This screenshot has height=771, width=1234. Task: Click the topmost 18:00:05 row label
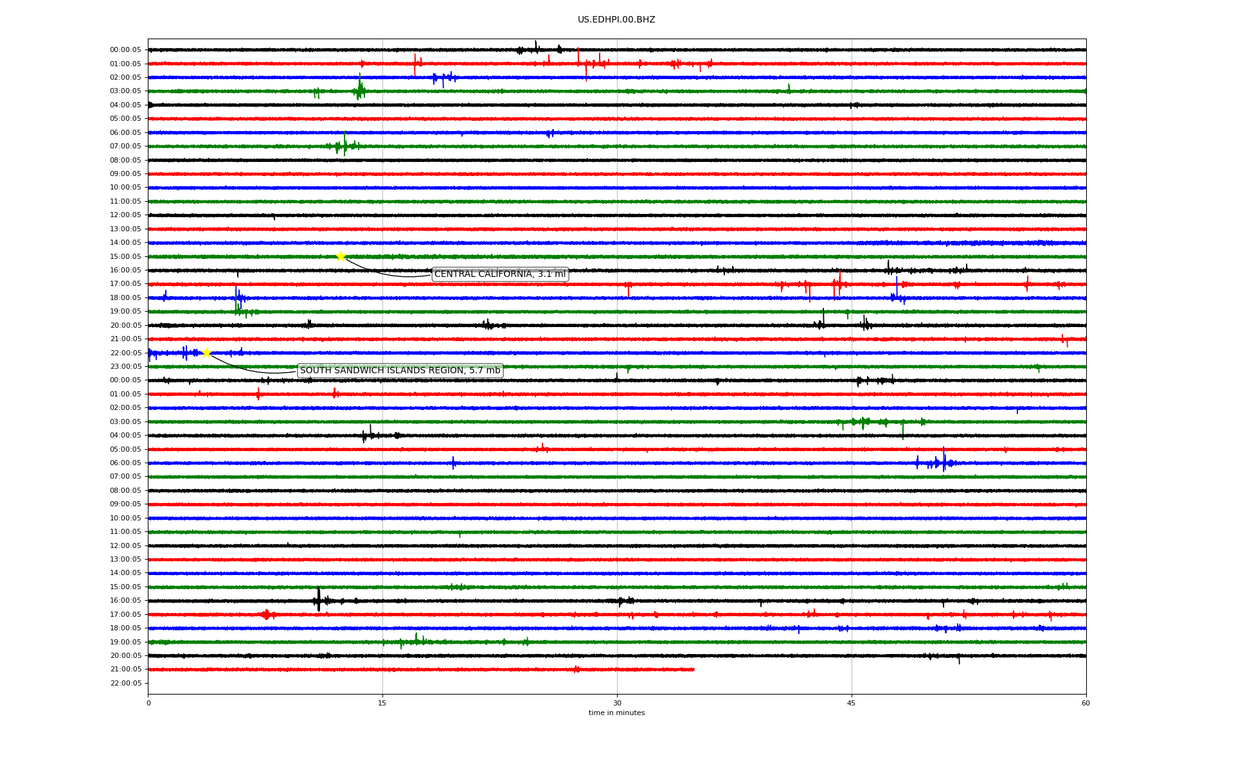click(x=125, y=298)
